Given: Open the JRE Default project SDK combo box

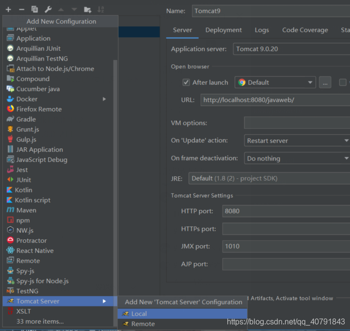Looking at the screenshot, I should pos(269,178).
